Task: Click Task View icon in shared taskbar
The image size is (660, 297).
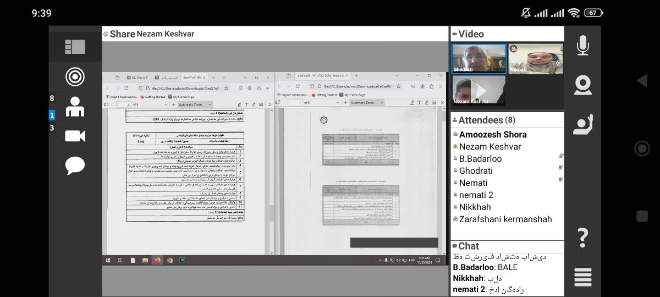Action: pyautogui.click(x=120, y=260)
